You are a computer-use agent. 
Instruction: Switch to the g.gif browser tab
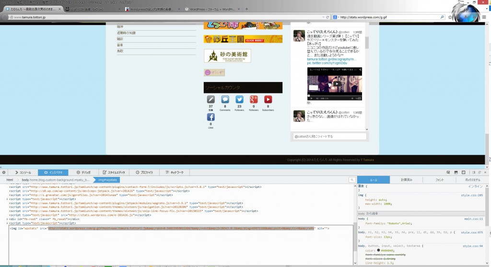tap(93, 9)
